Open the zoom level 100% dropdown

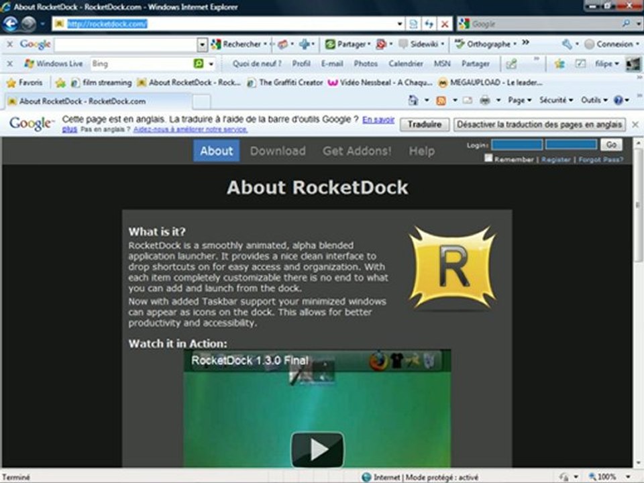(x=628, y=477)
